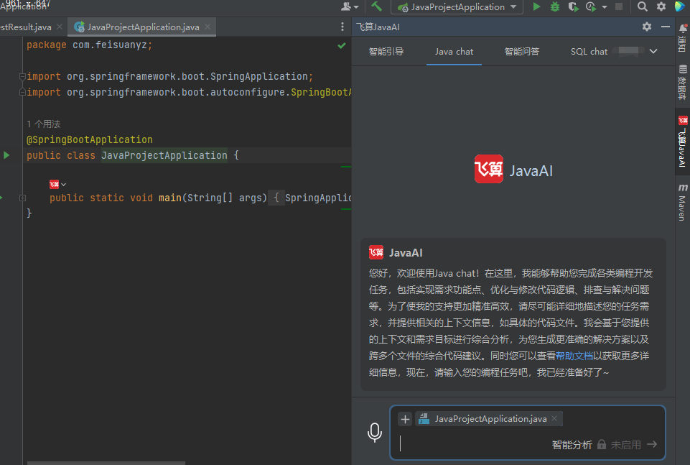Click the colorful plugin logo in the toolbar corner
690x465 pixels.
(x=681, y=6)
